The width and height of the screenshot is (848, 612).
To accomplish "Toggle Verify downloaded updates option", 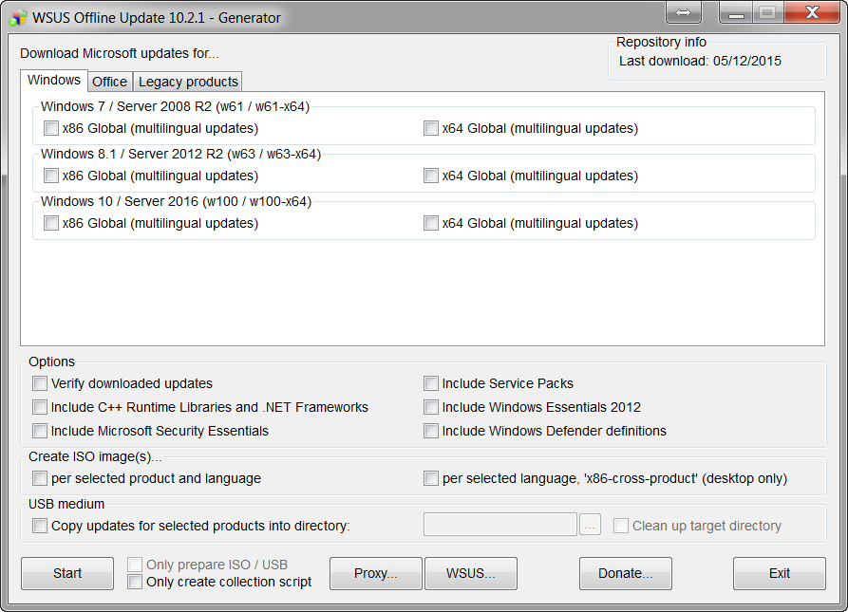I will coord(40,383).
